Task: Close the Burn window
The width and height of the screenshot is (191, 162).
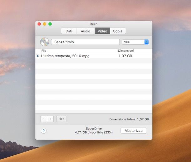Action: [x=39, y=24]
